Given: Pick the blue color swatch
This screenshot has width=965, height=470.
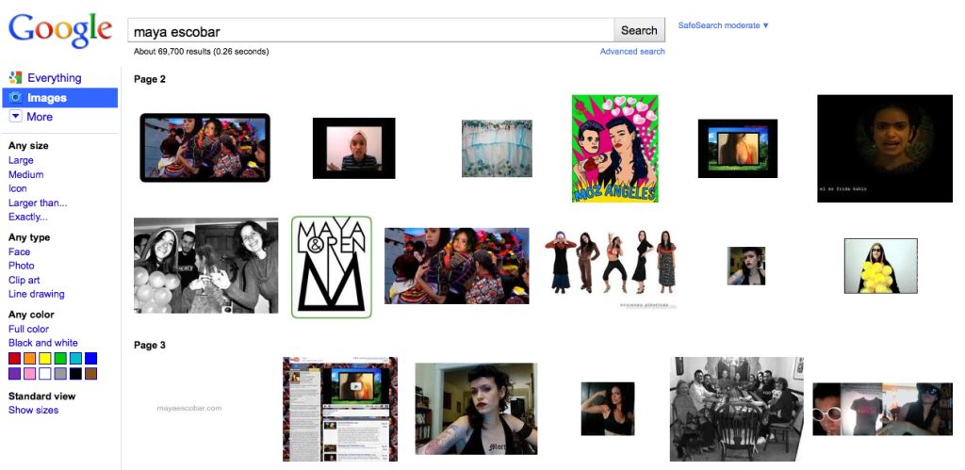Looking at the screenshot, I should 91,358.
